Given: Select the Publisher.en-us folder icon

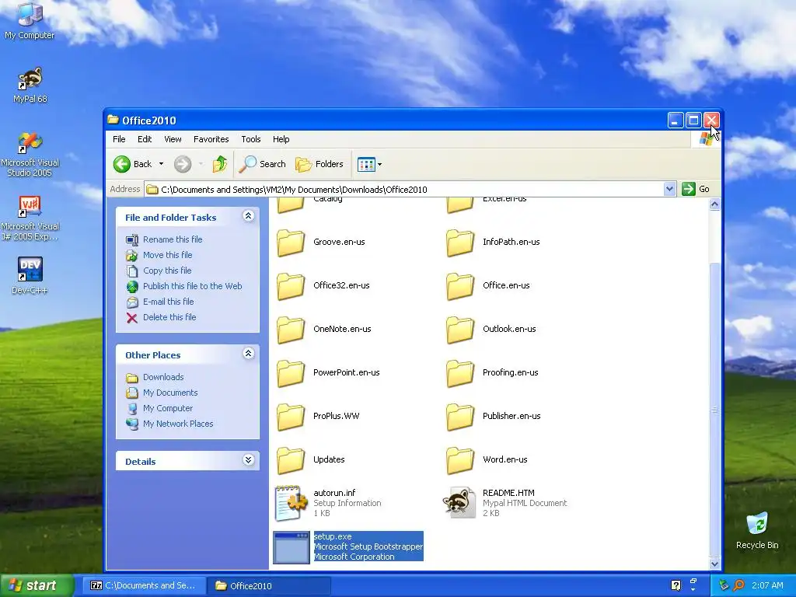Looking at the screenshot, I should (460, 417).
